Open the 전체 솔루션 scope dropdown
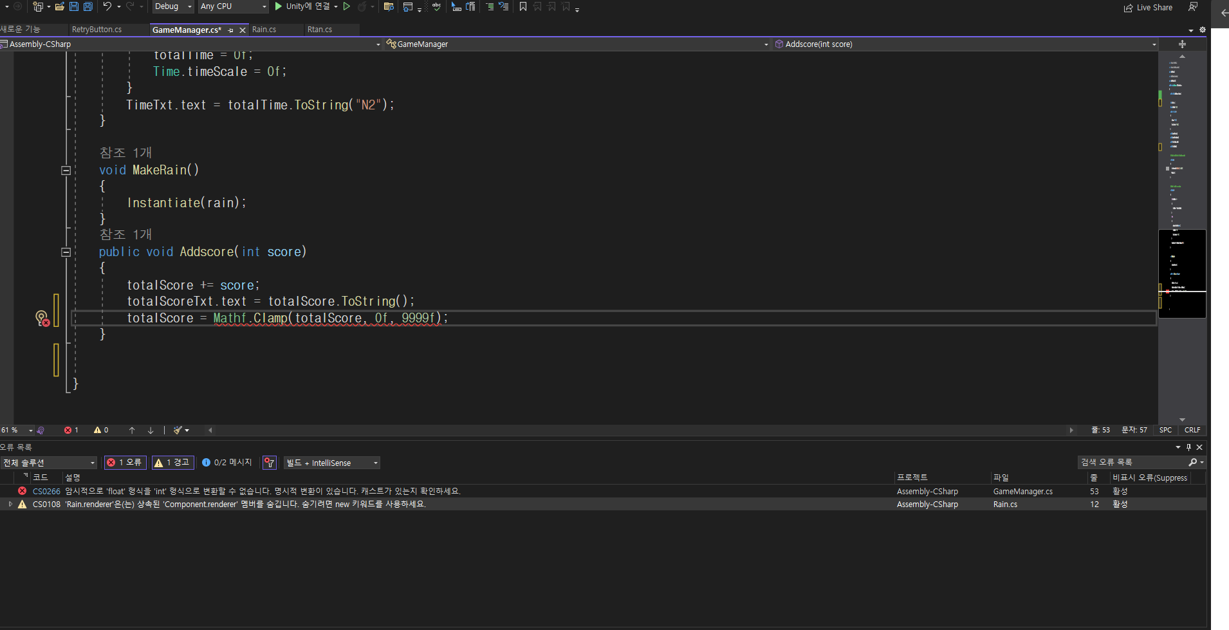Viewport: 1229px width, 630px height. 48,463
